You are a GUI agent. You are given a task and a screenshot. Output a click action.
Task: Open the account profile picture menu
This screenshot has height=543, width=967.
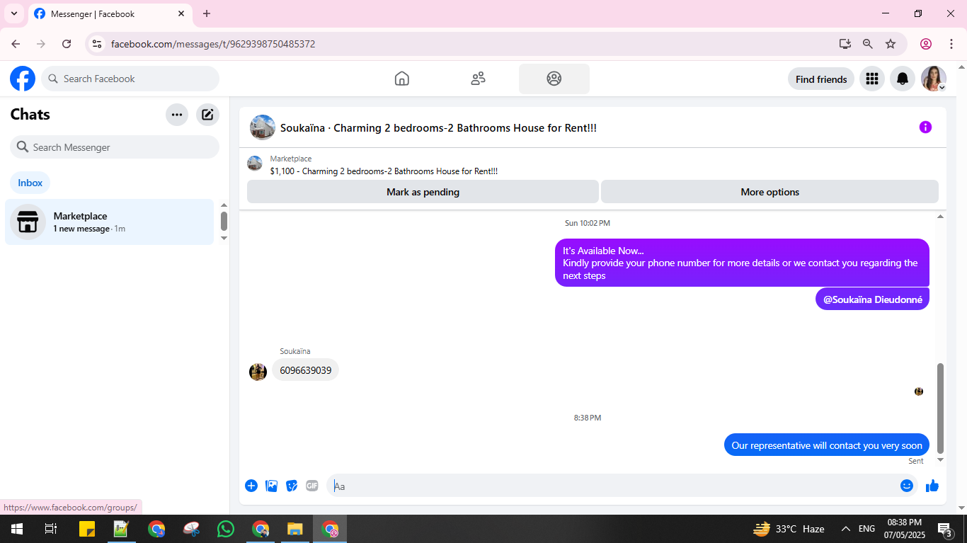pos(934,79)
